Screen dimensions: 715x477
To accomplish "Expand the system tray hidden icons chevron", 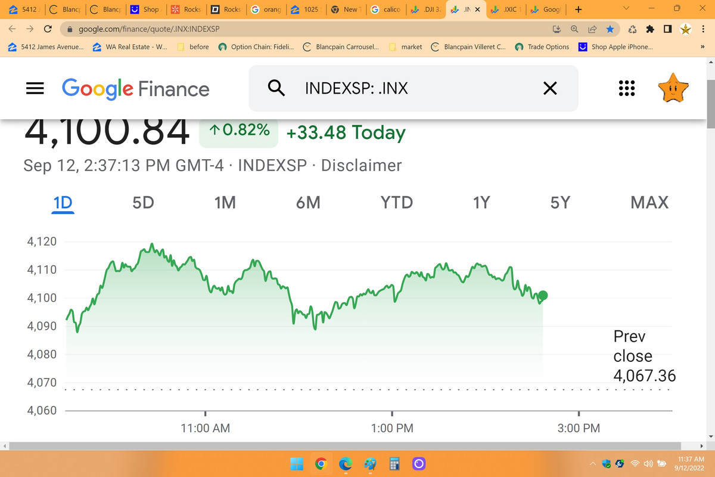I will point(593,463).
